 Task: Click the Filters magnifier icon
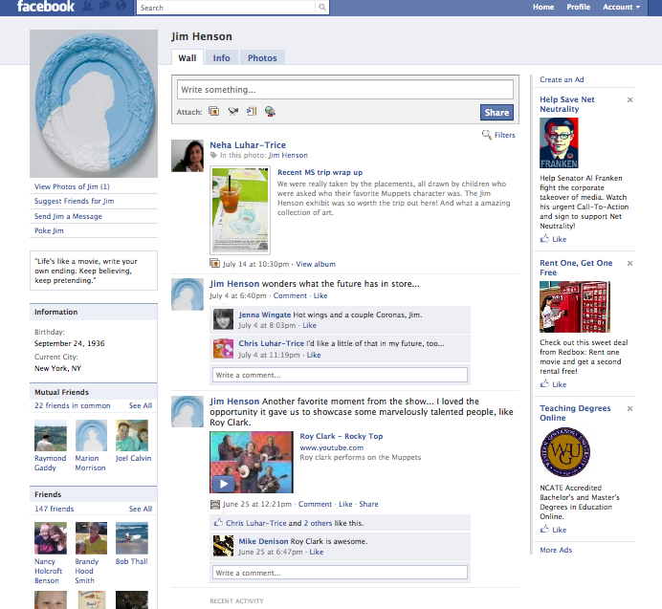point(487,135)
